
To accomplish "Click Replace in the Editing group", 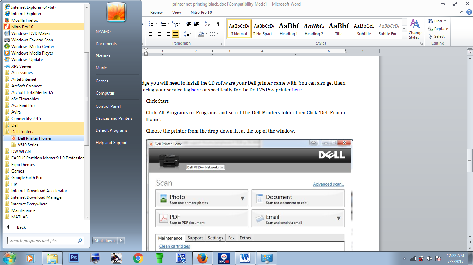I will coord(438,29).
